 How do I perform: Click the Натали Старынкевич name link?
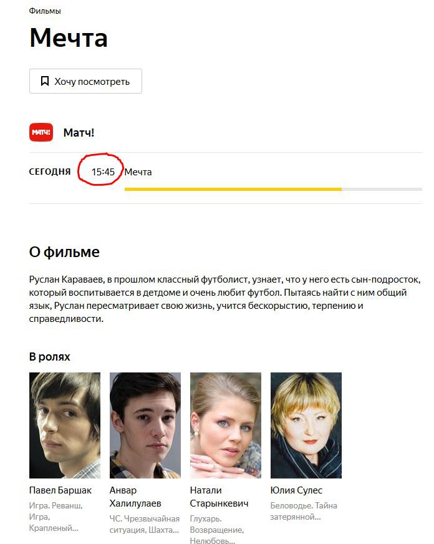tap(219, 497)
